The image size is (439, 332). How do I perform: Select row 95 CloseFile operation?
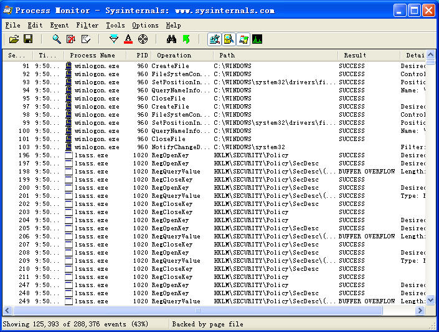[x=169, y=99]
